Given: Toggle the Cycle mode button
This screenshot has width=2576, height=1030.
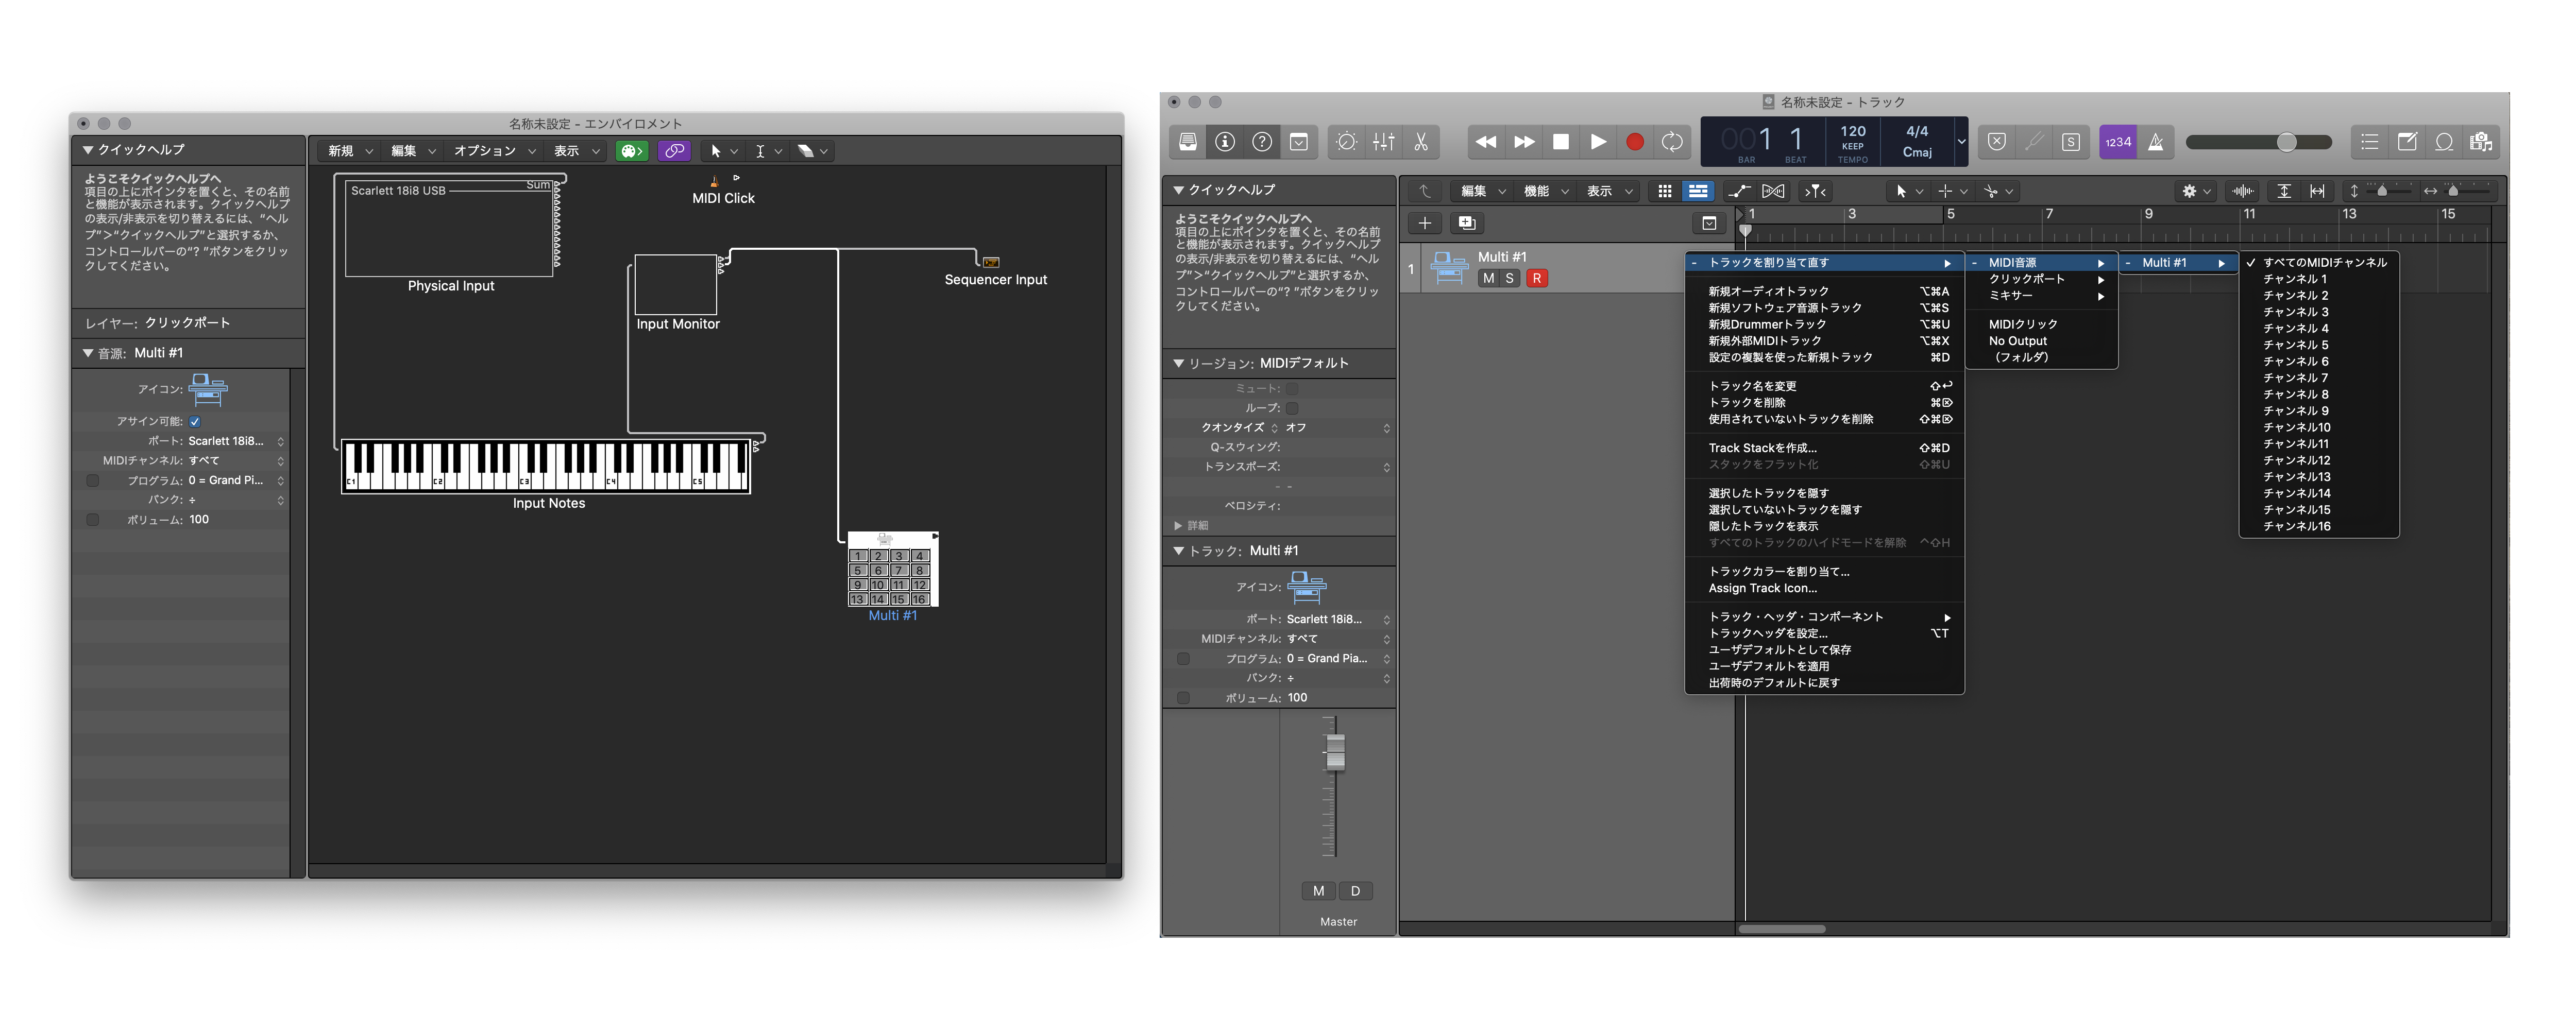Looking at the screenshot, I should [1672, 142].
